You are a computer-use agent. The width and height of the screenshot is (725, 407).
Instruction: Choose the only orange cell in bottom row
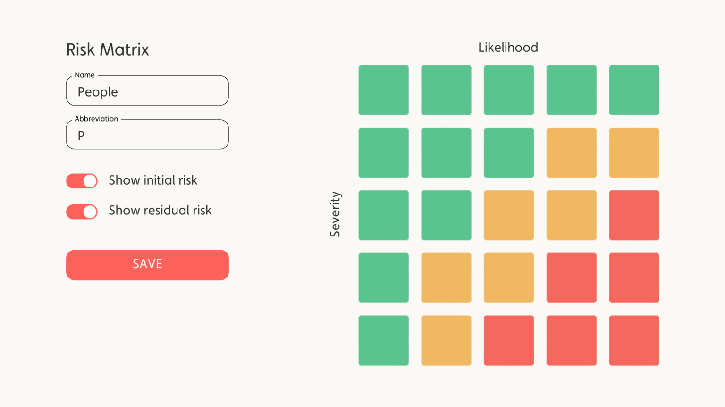[x=446, y=340]
